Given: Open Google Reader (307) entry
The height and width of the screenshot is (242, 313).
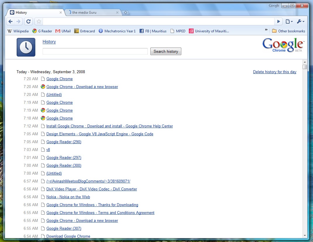Looking at the screenshot, I should click(x=64, y=229).
